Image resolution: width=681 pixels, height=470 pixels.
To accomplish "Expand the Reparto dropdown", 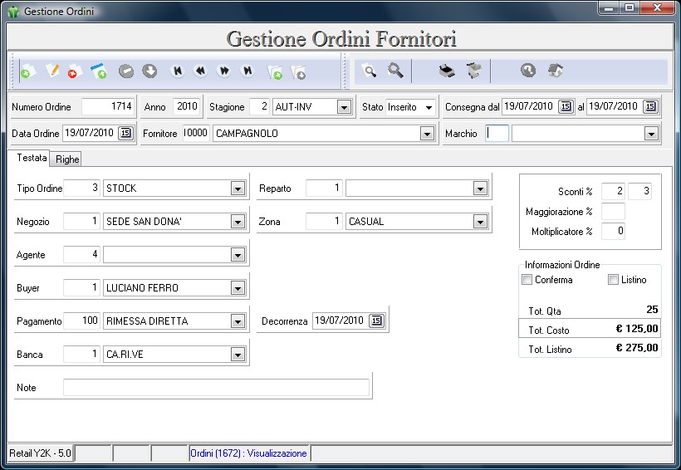I will [x=480, y=188].
